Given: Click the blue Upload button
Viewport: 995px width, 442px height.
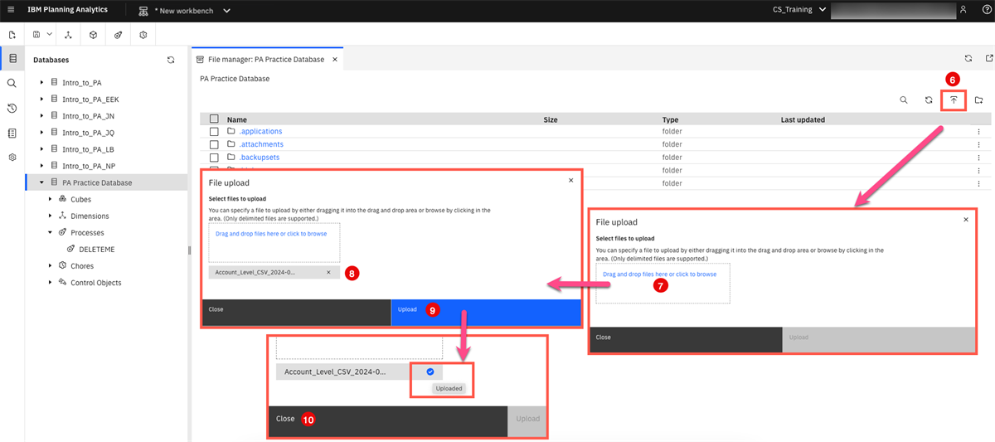Looking at the screenshot, I should coord(486,312).
